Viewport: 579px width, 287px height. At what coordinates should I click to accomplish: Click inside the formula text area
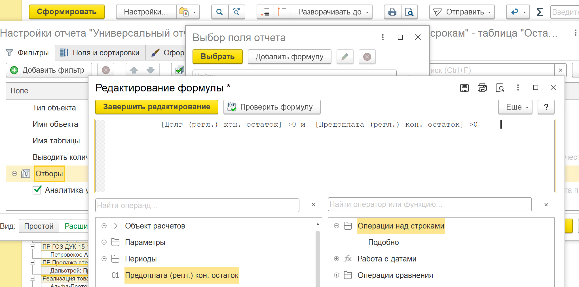coord(325,156)
